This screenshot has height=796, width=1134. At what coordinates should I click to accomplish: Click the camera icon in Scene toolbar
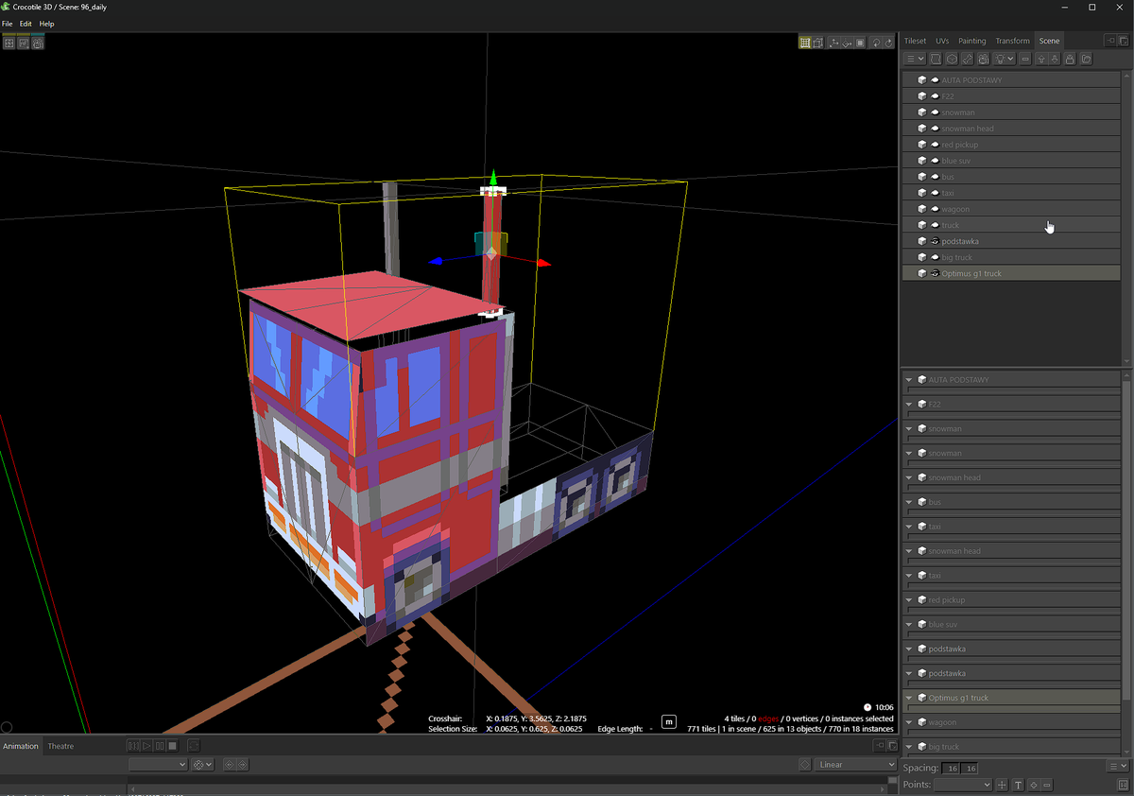click(x=983, y=59)
